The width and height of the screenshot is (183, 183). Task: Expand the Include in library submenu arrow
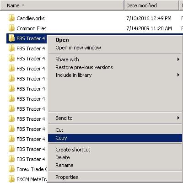[x=178, y=75]
